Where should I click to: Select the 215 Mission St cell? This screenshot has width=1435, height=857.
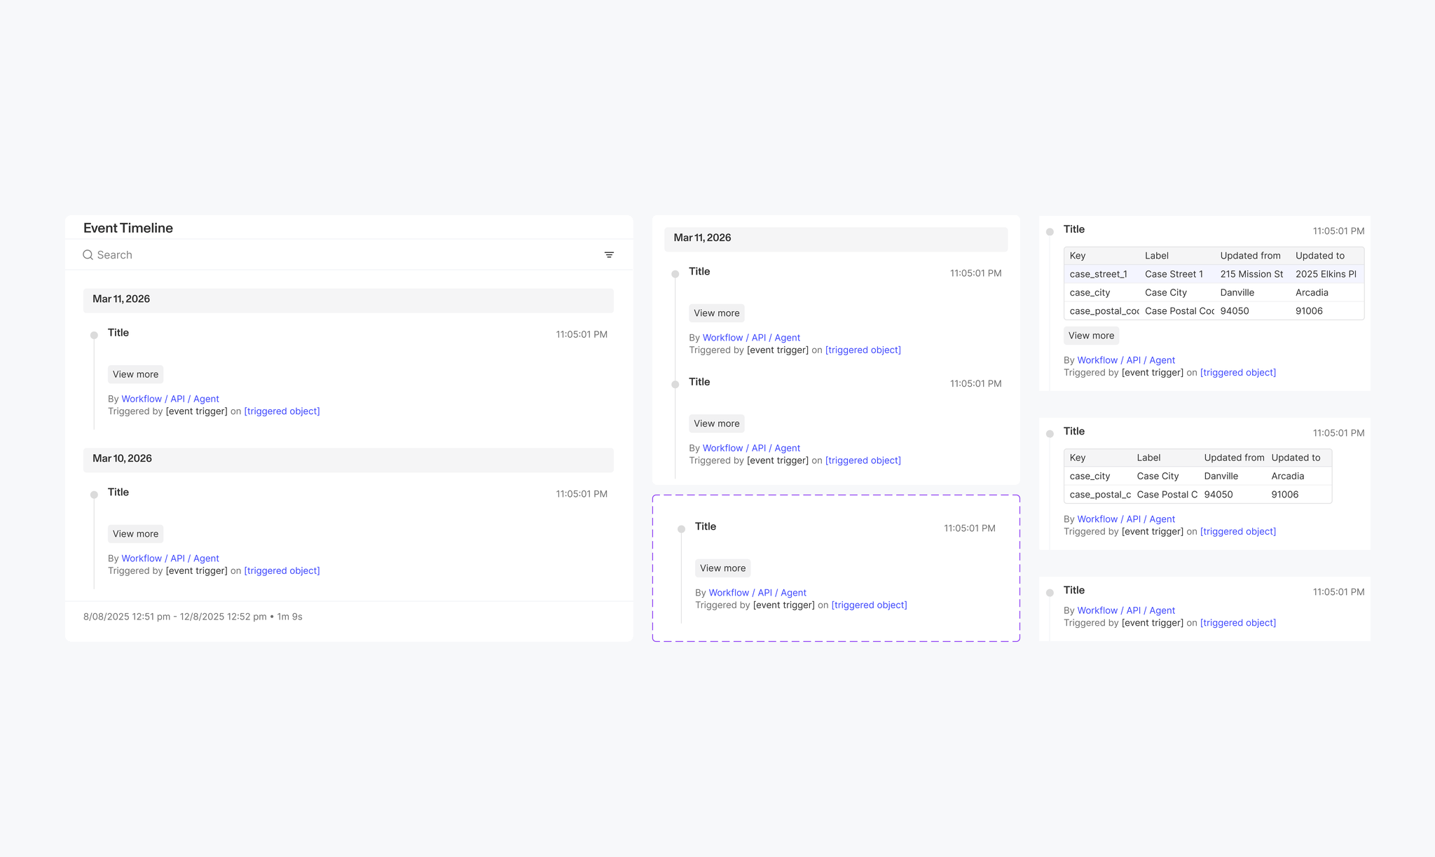point(1251,274)
